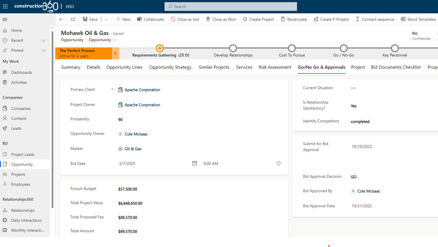
Task: Switch to the Summary tab
Action: pos(71,67)
